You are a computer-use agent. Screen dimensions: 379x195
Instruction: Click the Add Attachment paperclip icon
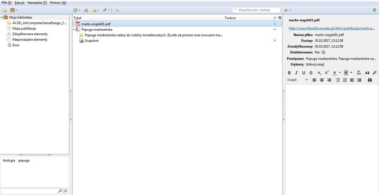pyautogui.click(x=105, y=10)
